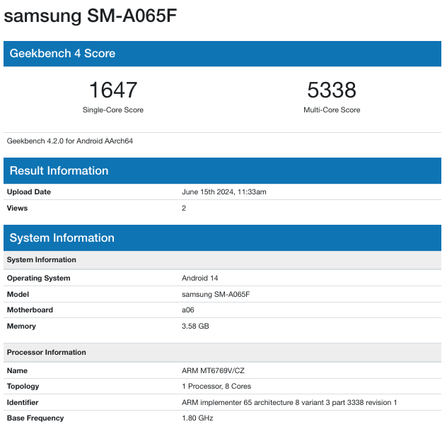
Task: Select the 3.58 GB memory value
Action: [x=195, y=327]
